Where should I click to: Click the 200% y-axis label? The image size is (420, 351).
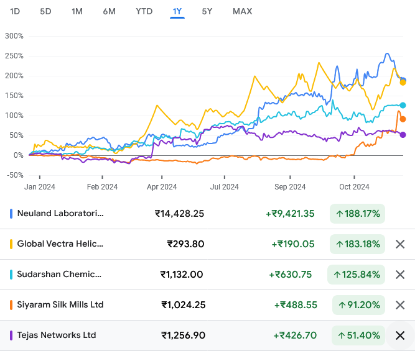pyautogui.click(x=14, y=76)
